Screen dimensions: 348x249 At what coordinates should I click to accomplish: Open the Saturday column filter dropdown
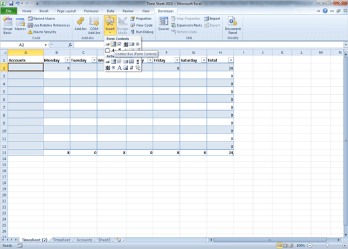203,60
